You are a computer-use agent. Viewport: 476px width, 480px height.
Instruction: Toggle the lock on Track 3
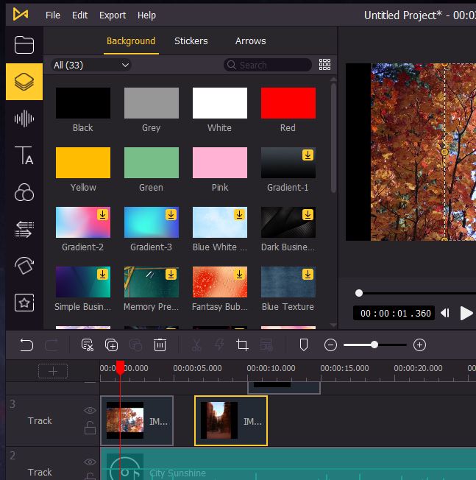coord(90,428)
